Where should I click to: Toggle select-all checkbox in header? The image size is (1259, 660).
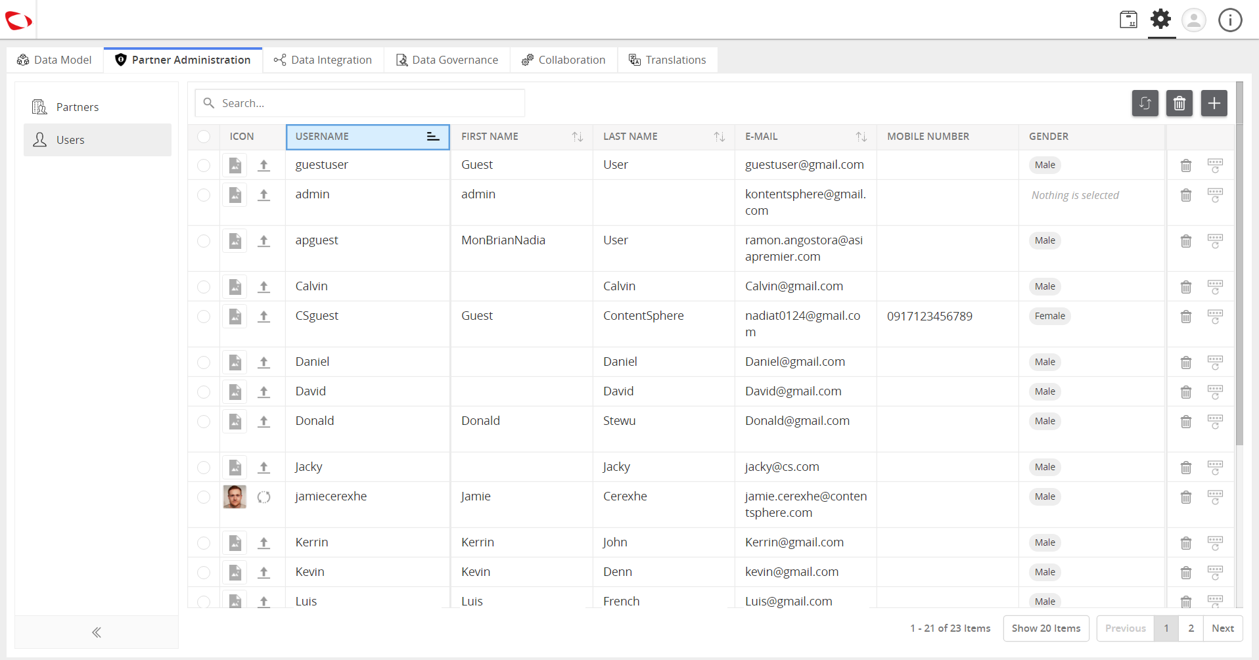(204, 137)
